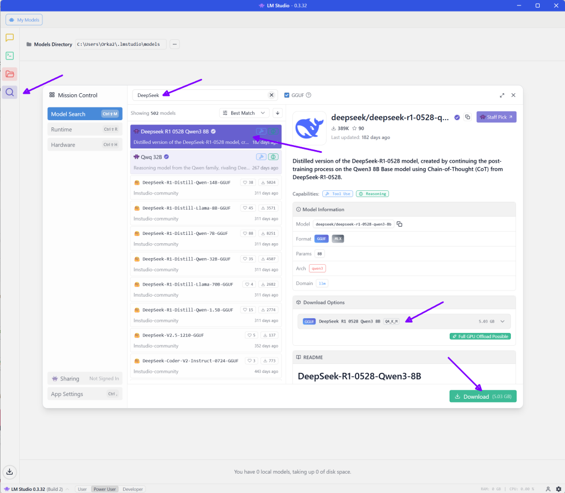The height and width of the screenshot is (493, 565).
Task: Switch to the Runtime tab
Action: [84, 130]
